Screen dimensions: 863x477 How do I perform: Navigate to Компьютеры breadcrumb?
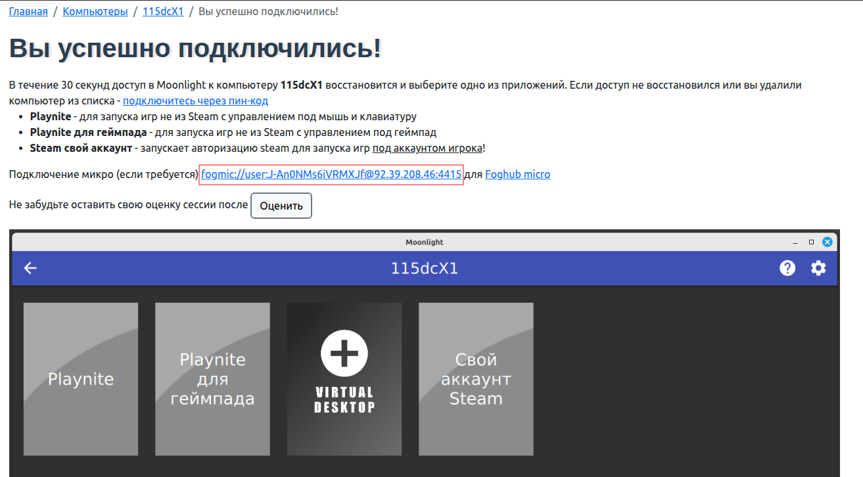[95, 12]
